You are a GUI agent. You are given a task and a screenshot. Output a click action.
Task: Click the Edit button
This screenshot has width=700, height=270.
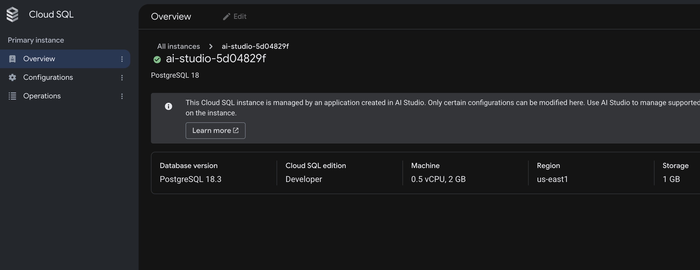[235, 17]
